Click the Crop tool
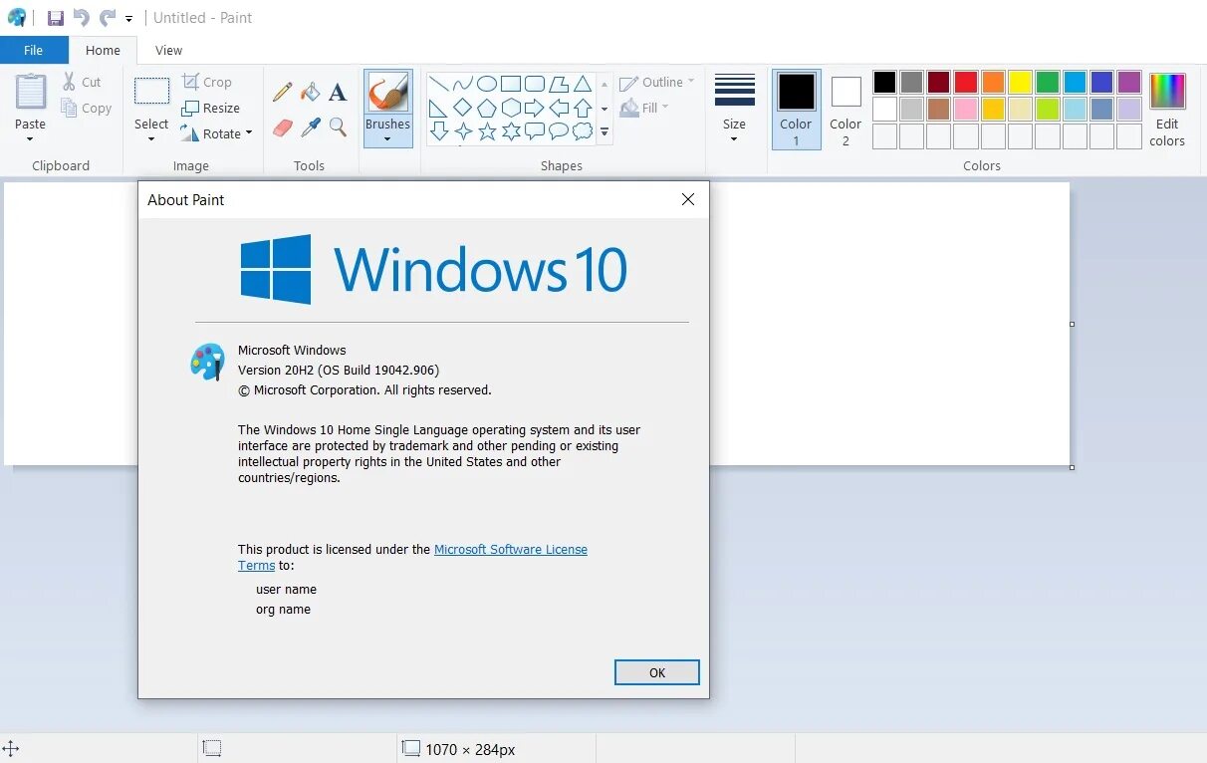This screenshot has width=1207, height=763. click(x=208, y=82)
